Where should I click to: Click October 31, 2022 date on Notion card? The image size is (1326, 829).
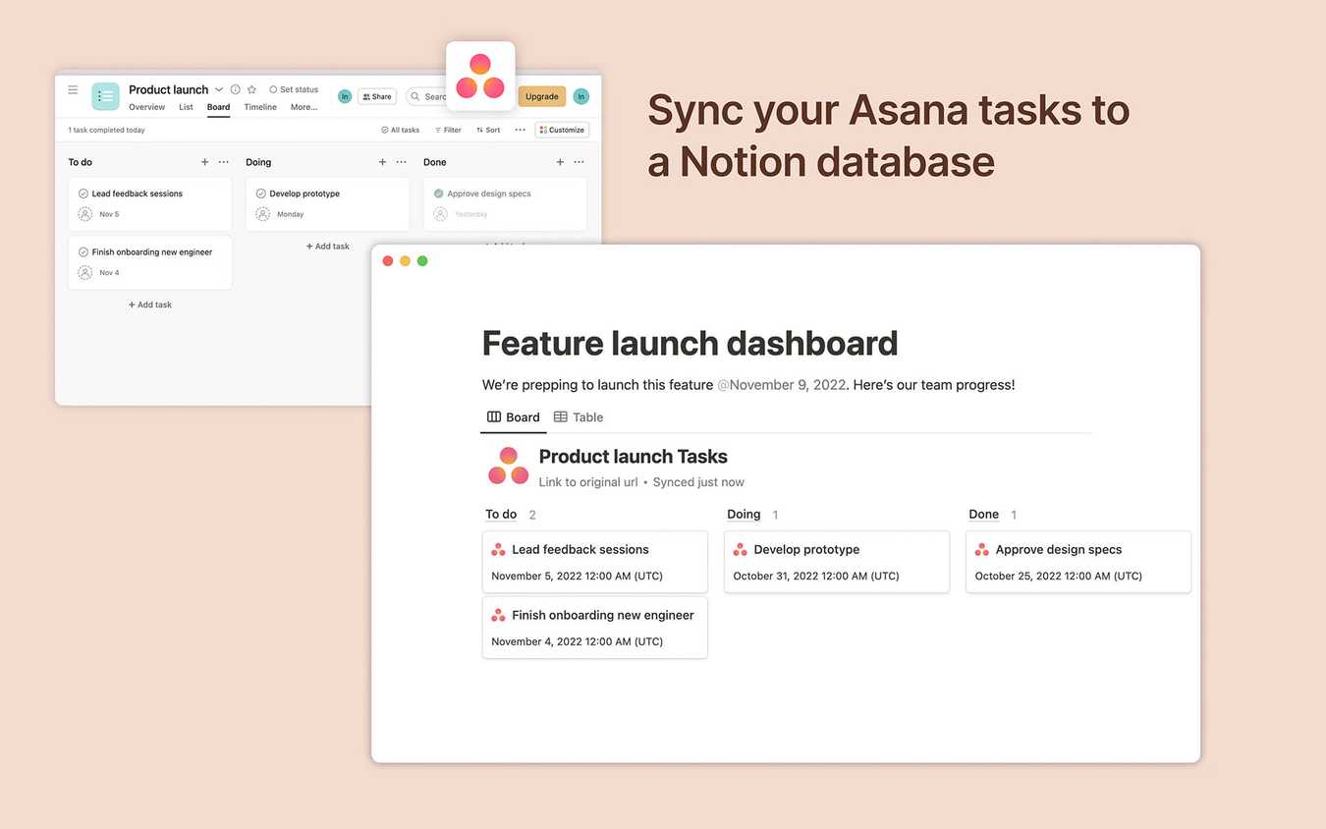816,577
